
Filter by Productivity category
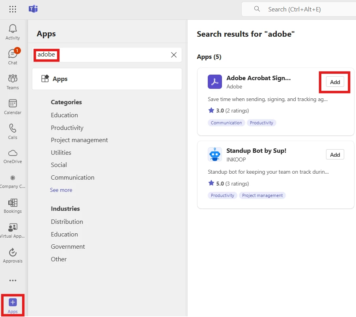(x=67, y=128)
